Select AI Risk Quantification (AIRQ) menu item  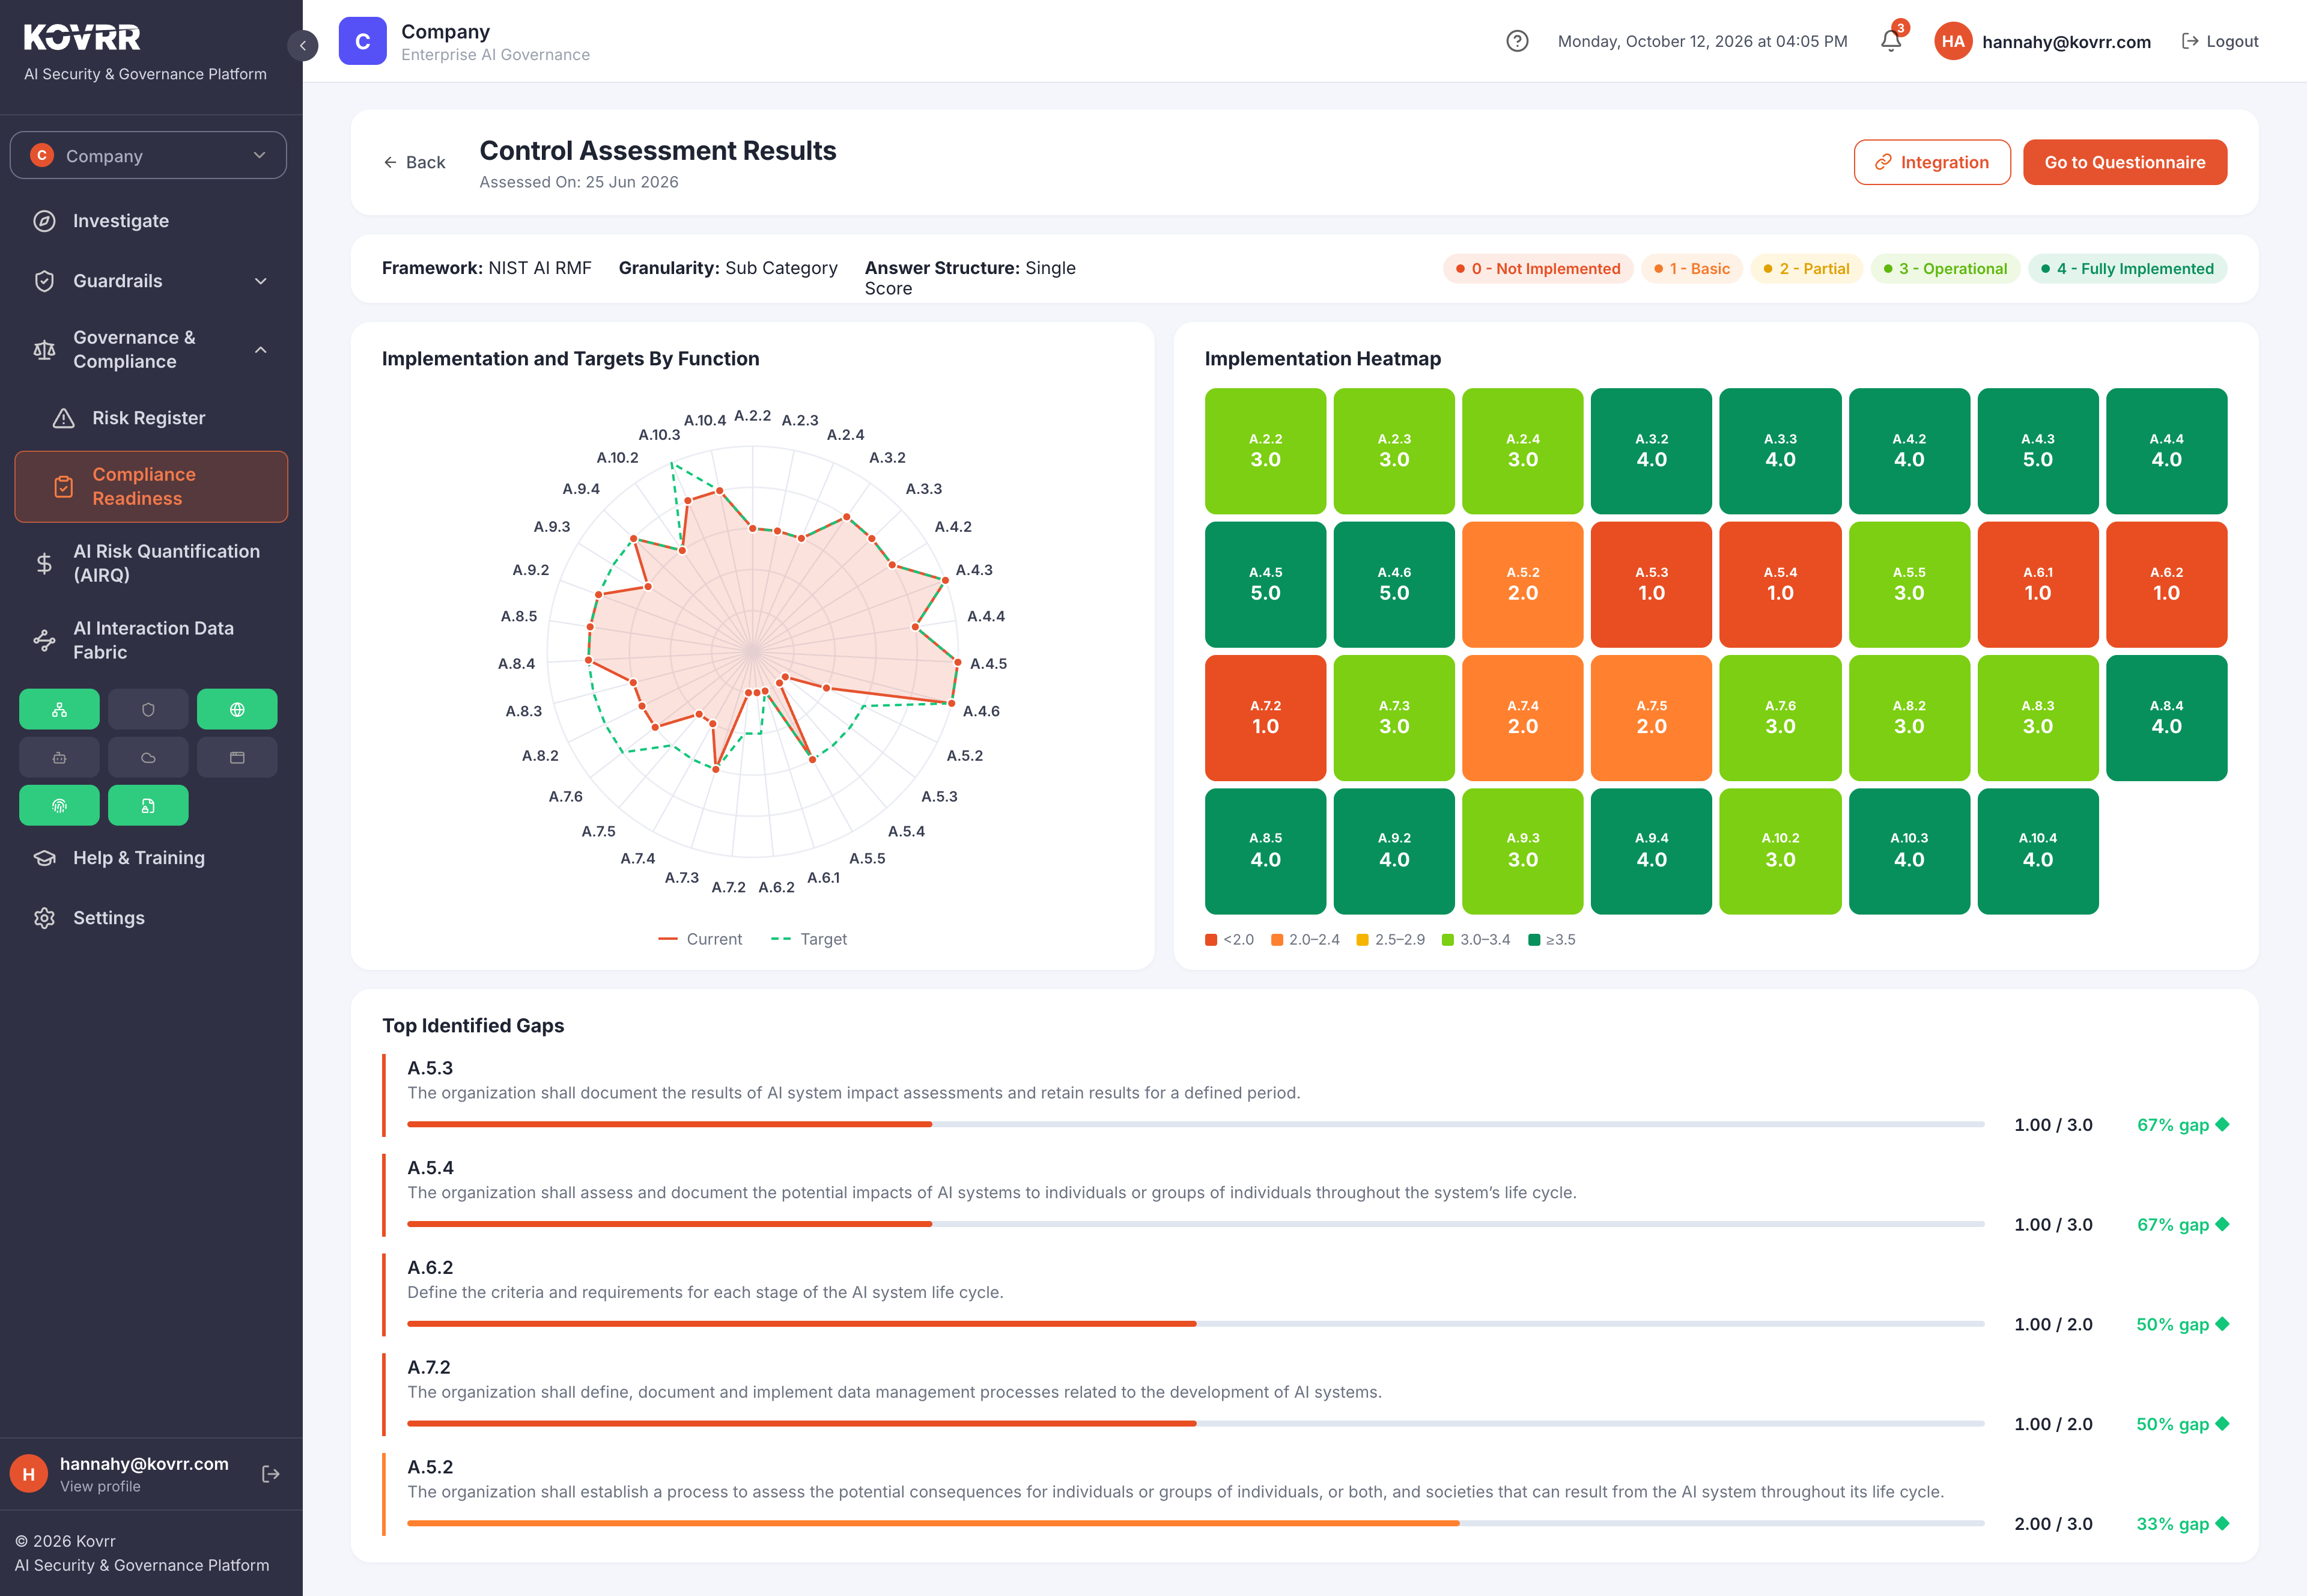point(150,563)
